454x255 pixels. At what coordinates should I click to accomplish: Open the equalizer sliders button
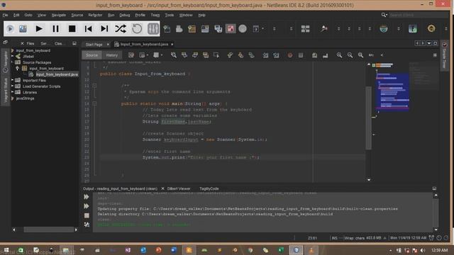(153, 28)
